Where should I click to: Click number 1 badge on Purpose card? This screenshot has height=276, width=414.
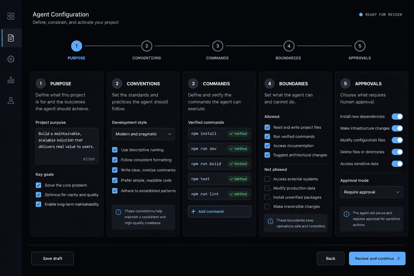pos(41,84)
